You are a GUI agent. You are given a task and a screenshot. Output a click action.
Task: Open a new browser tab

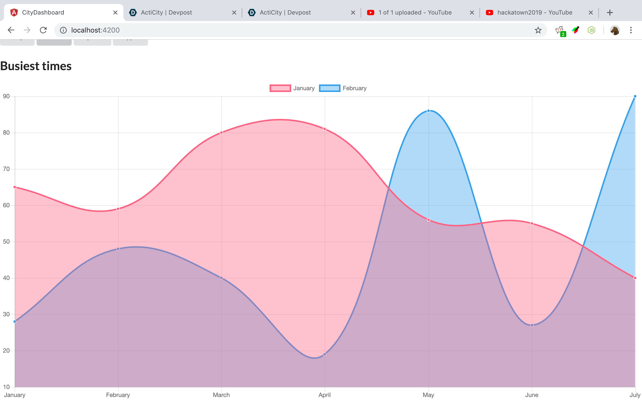(x=610, y=13)
